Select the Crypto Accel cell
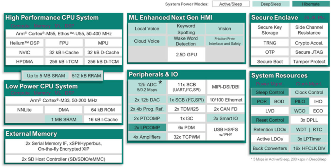Viewport: 331px width, 168px height. pyautogui.click(x=309, y=43)
